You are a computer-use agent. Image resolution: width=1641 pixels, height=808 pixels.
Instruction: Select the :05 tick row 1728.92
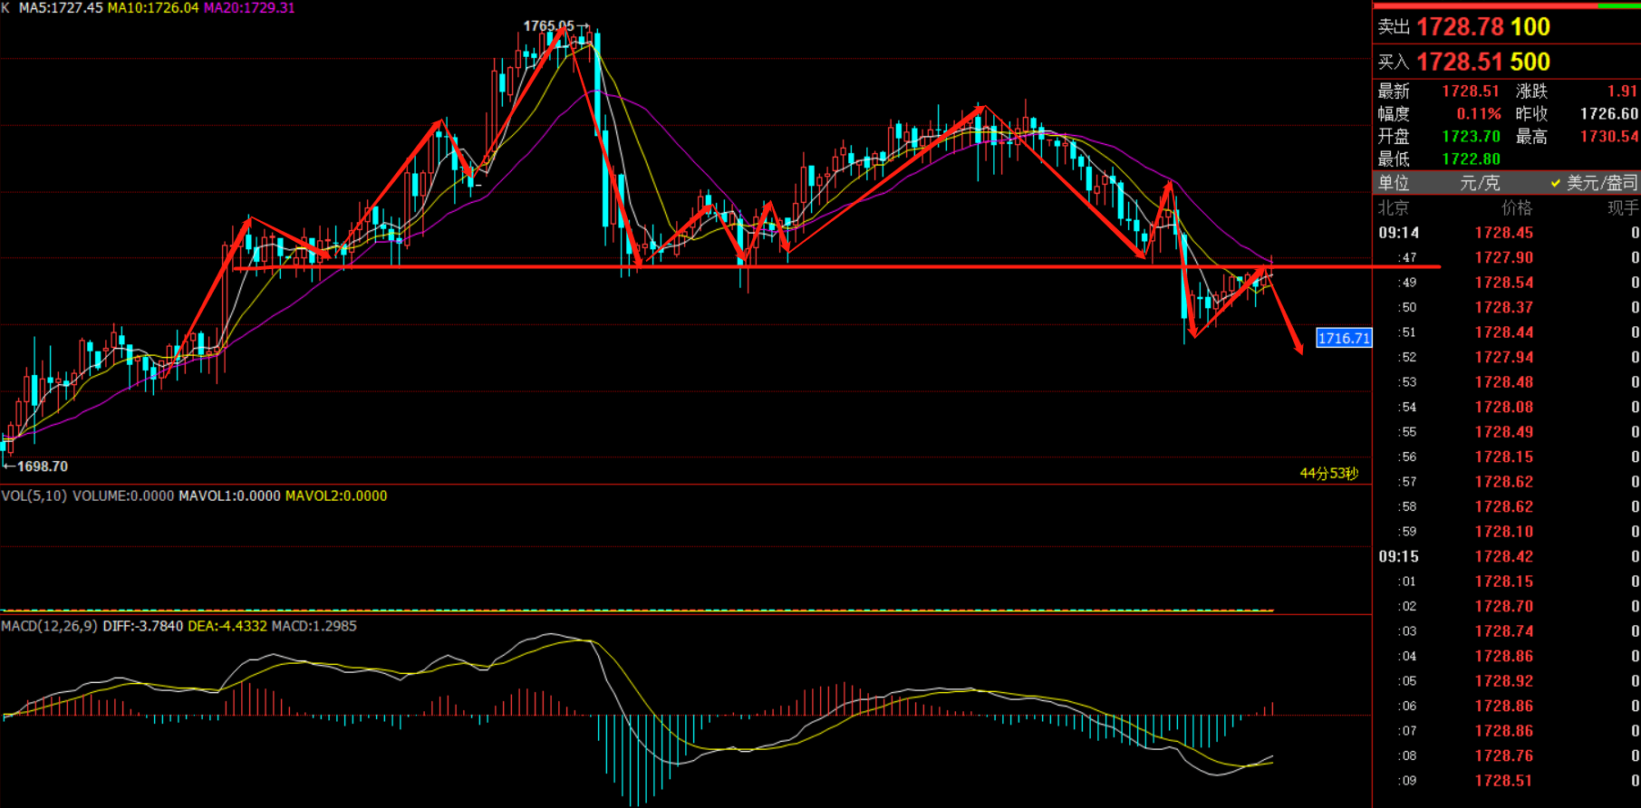pos(1508,681)
